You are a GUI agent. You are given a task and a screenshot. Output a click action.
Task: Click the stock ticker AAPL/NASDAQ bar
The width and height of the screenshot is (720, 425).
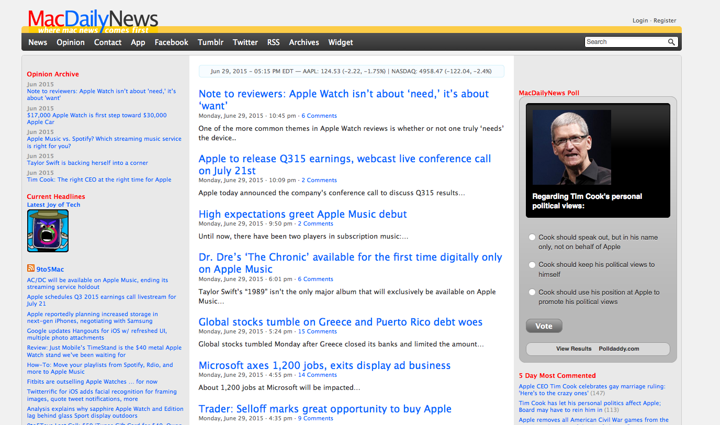tap(351, 71)
